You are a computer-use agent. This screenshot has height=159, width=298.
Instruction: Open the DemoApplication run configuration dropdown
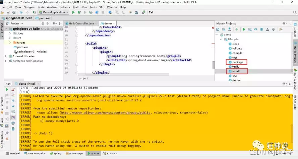(x=55, y=12)
